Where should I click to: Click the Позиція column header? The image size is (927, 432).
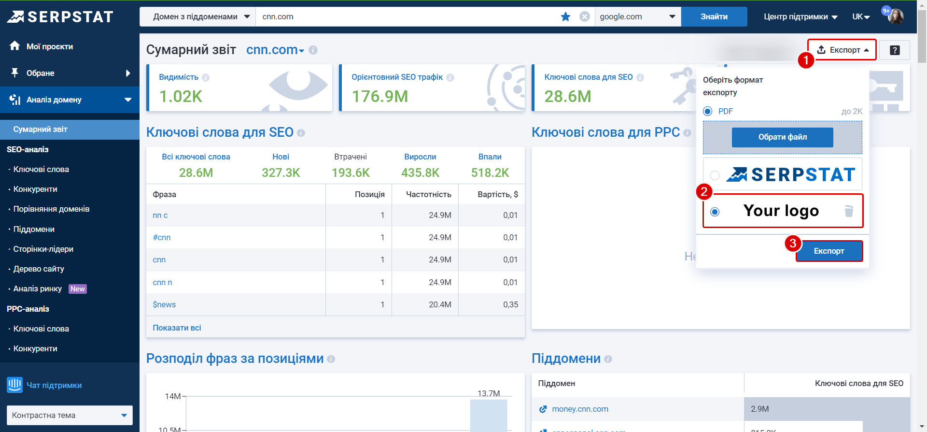tap(369, 194)
